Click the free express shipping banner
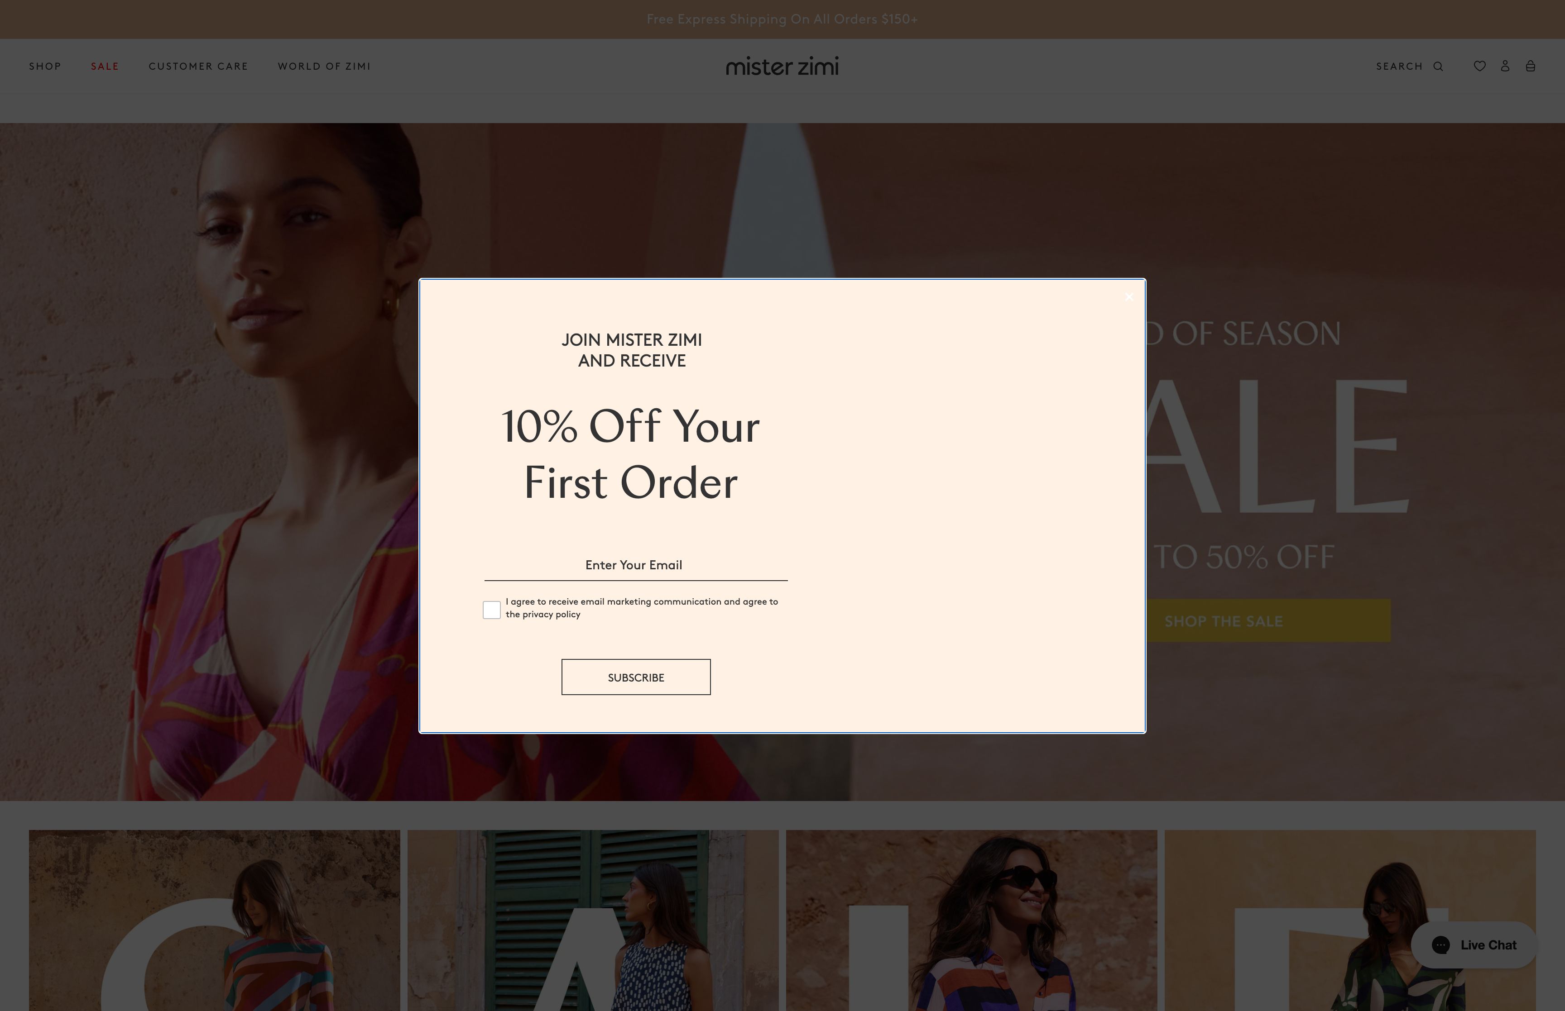This screenshot has height=1011, width=1565. pyautogui.click(x=782, y=19)
